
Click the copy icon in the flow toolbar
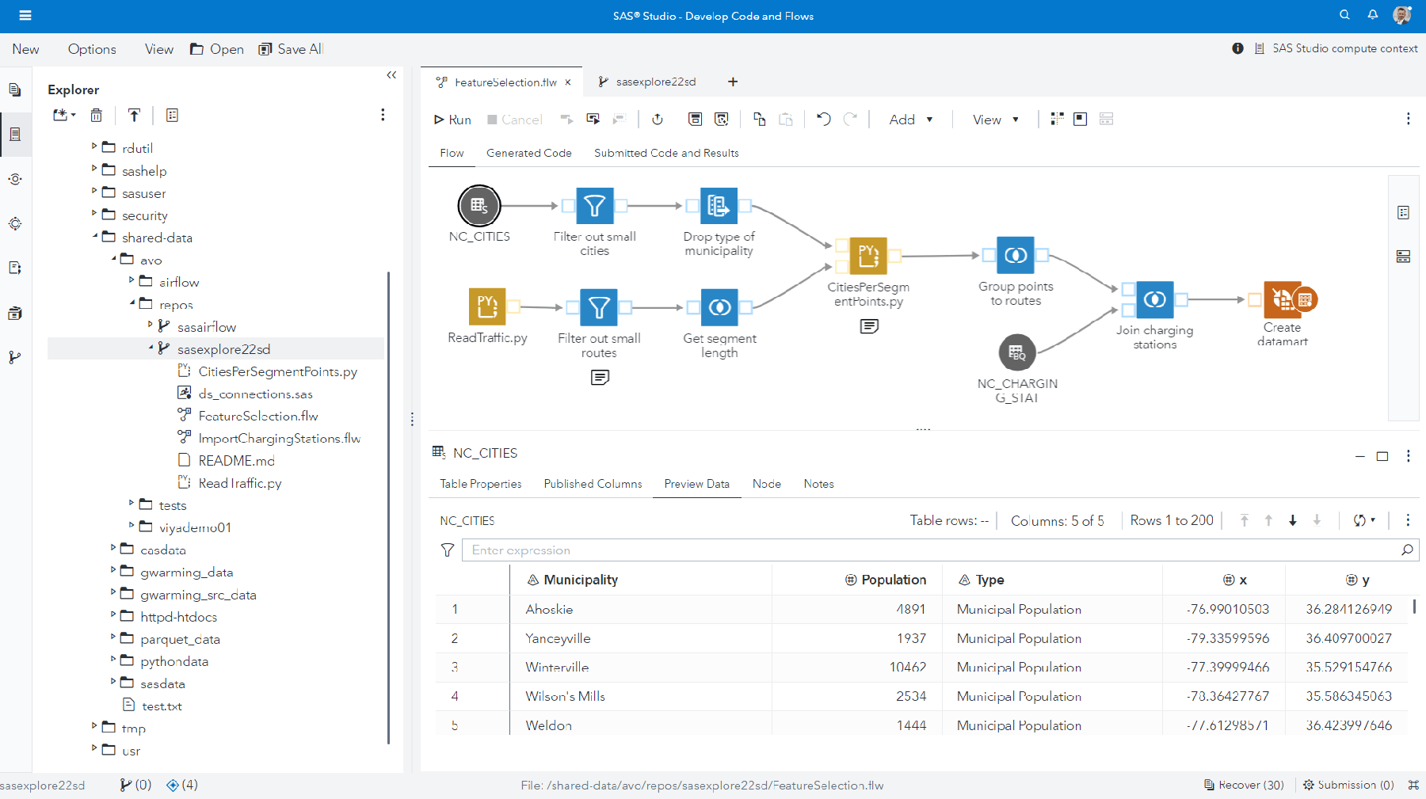(x=758, y=119)
